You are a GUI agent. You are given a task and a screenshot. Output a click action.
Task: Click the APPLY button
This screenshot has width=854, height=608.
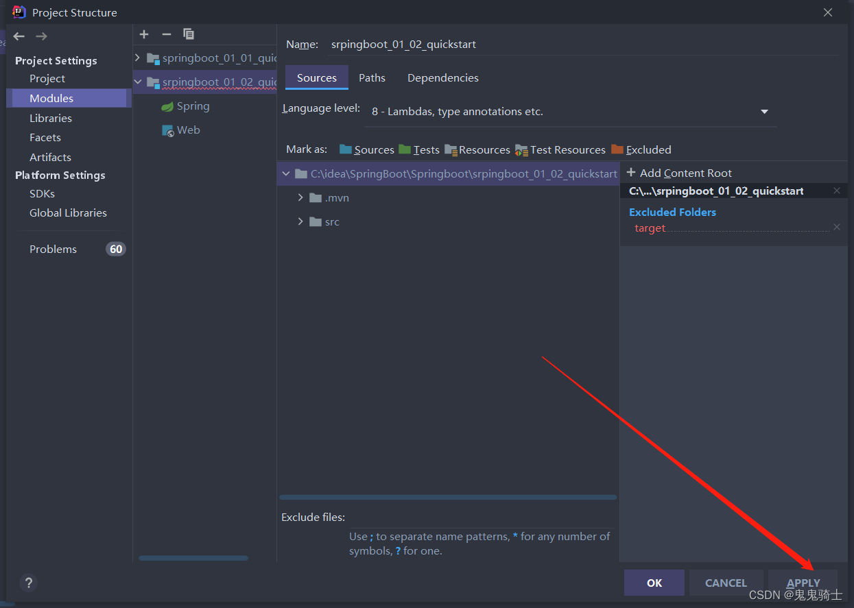coord(803,583)
